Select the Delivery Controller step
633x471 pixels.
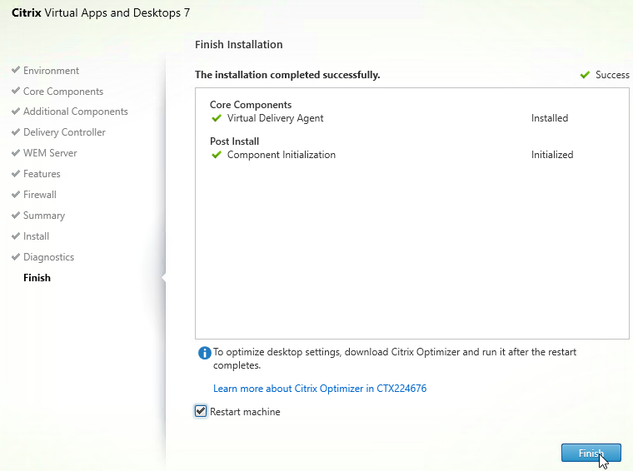coord(64,132)
